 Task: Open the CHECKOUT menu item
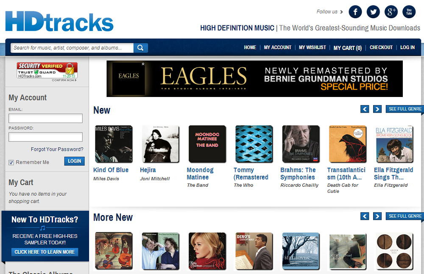point(381,47)
